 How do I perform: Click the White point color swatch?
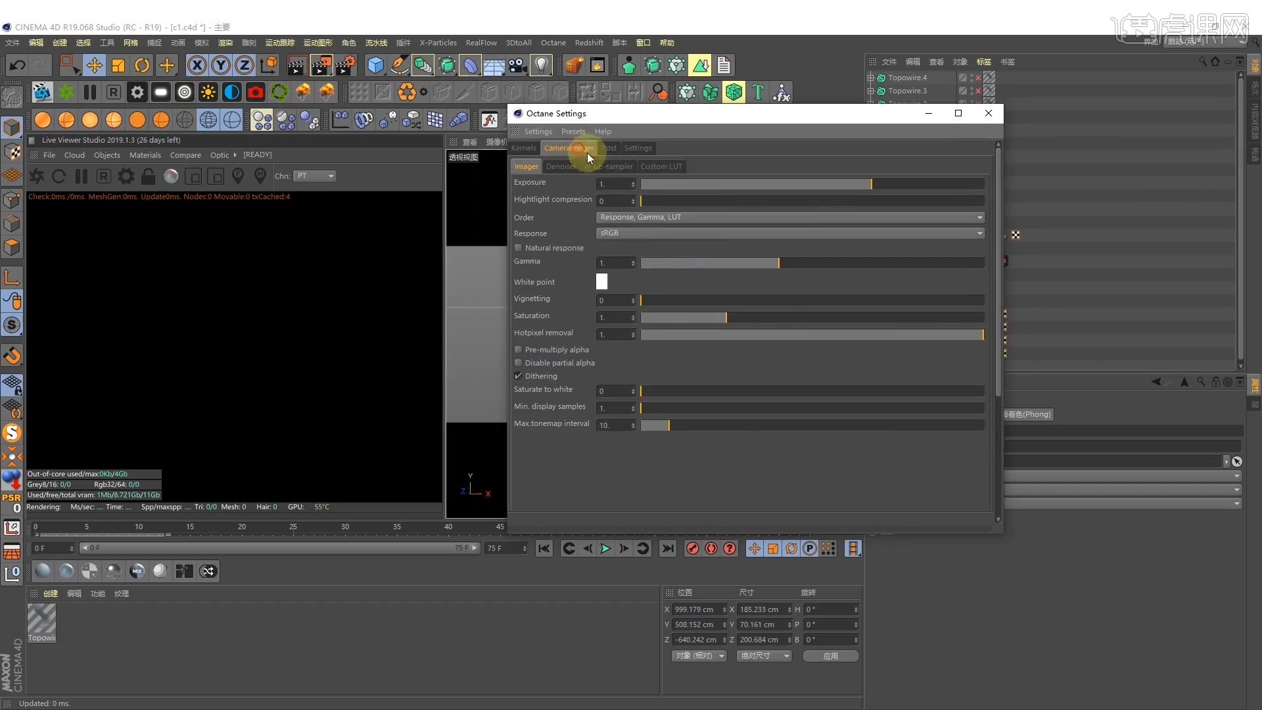[601, 281]
